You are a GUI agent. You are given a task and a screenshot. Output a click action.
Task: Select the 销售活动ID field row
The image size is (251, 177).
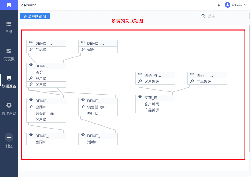(98, 107)
